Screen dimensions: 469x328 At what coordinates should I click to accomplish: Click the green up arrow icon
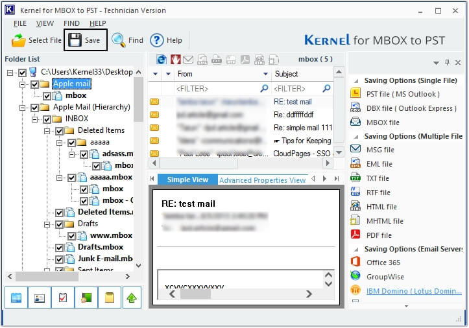pyautogui.click(x=132, y=298)
